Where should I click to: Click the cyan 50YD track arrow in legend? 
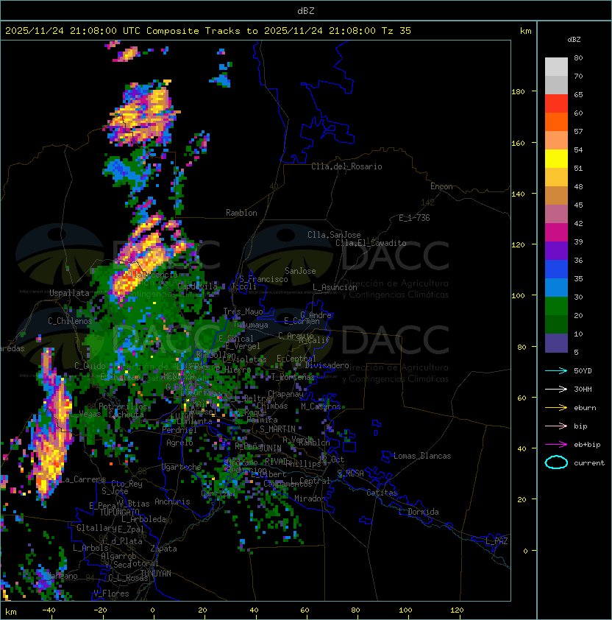click(556, 371)
